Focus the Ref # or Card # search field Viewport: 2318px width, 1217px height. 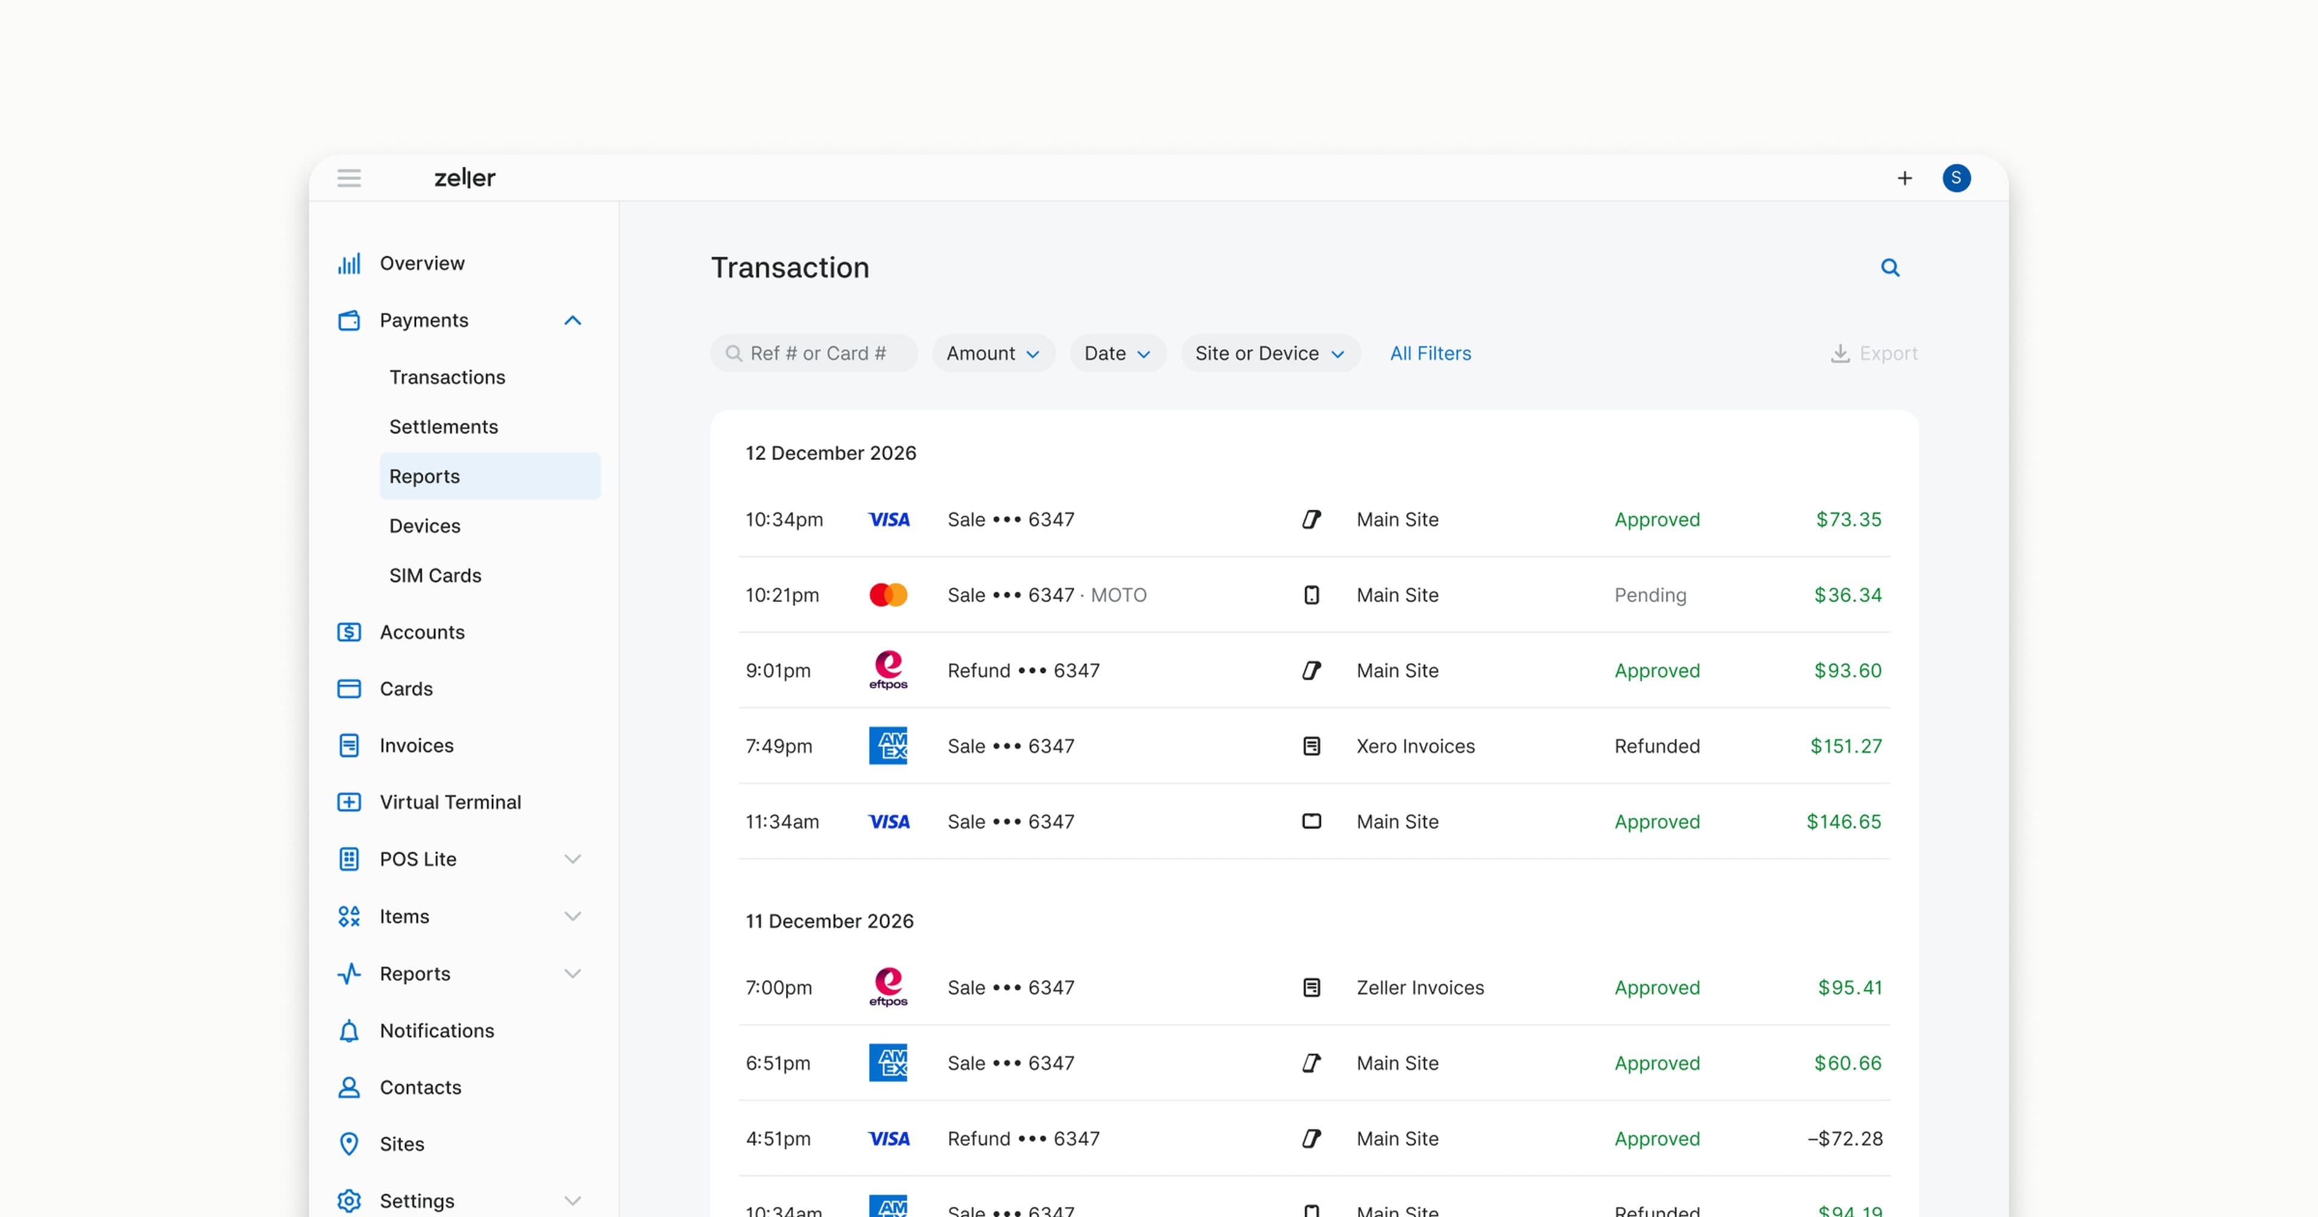tap(814, 354)
